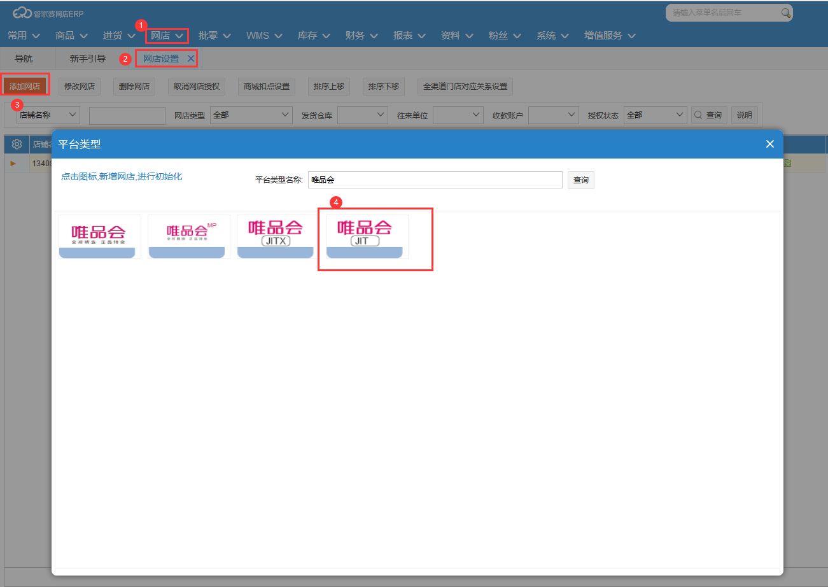
Task: Switch to the 导航 tab
Action: 24,59
